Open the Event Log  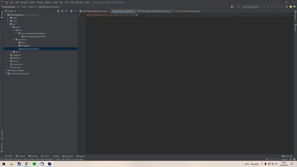287,156
